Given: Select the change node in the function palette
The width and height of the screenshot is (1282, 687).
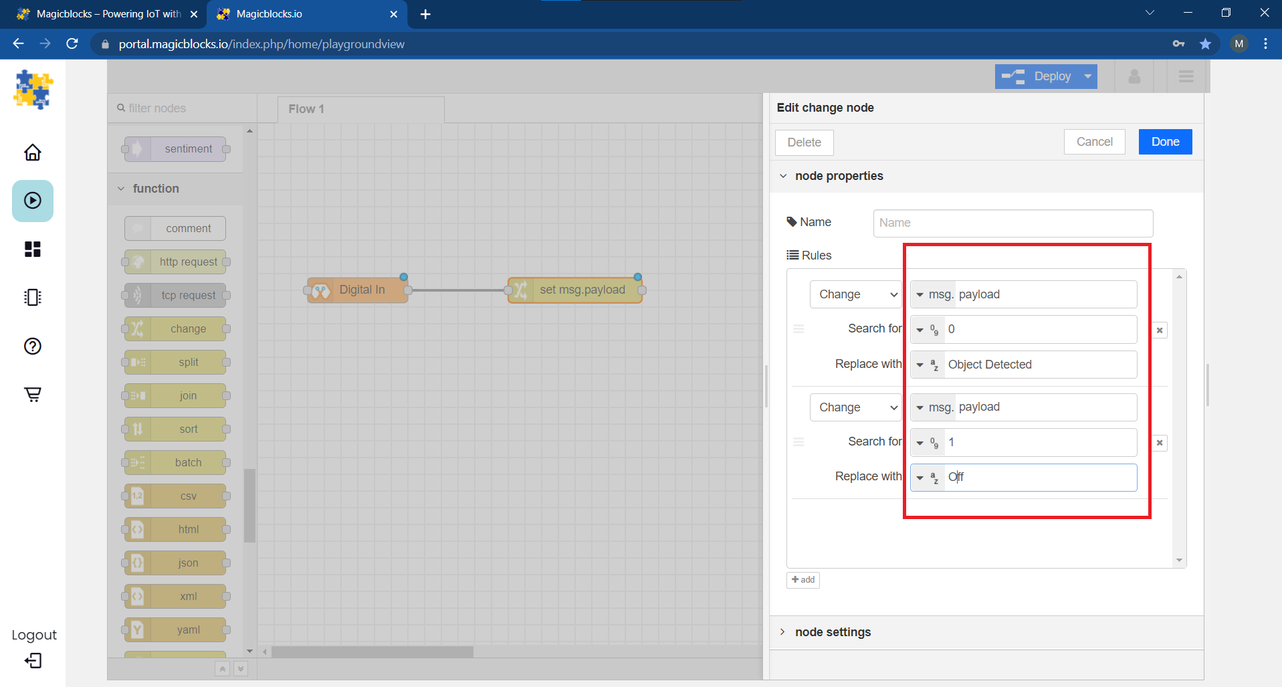Looking at the screenshot, I should [x=175, y=328].
